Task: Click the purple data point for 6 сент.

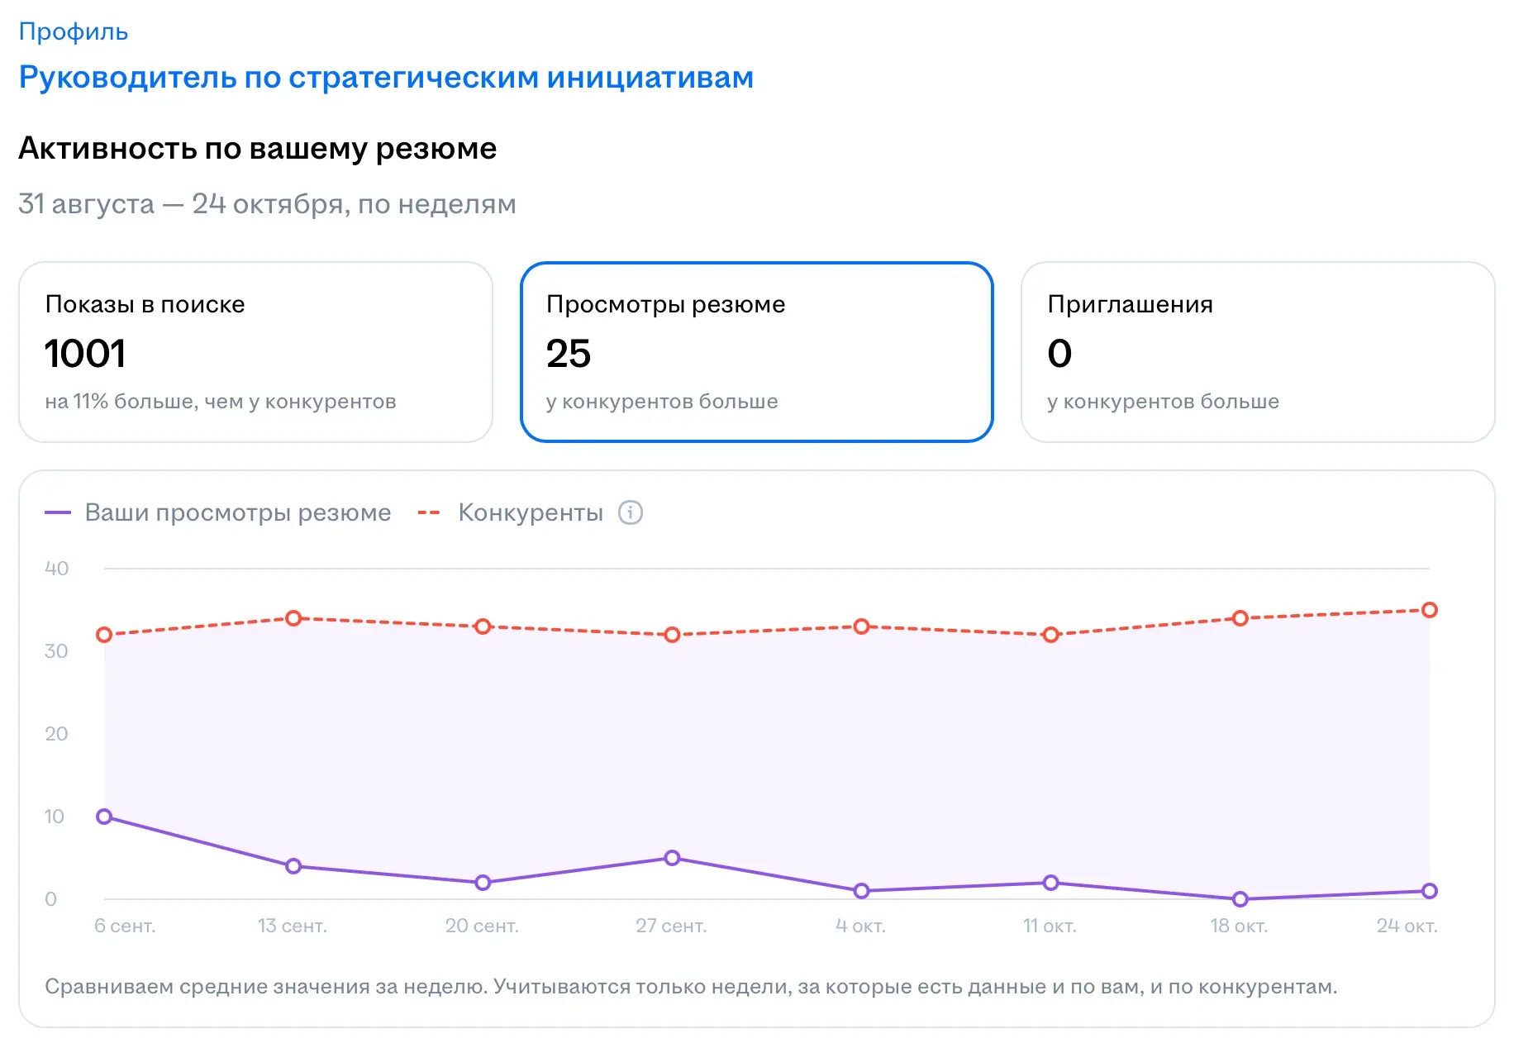Action: 104,817
